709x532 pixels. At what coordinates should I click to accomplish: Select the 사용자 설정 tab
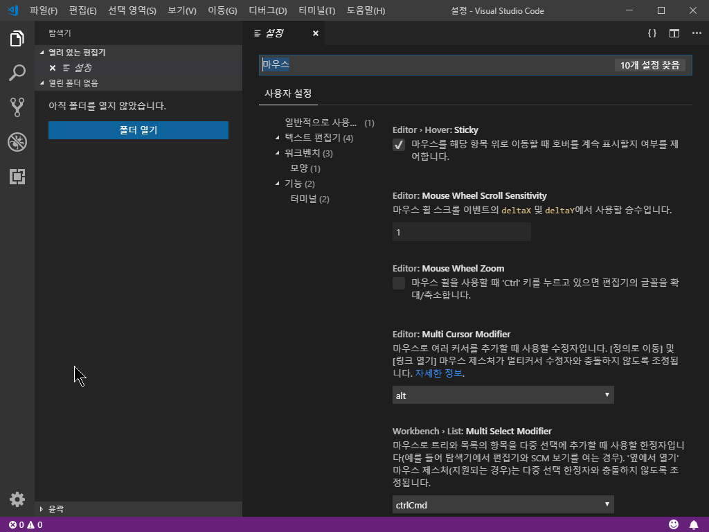tap(288, 94)
